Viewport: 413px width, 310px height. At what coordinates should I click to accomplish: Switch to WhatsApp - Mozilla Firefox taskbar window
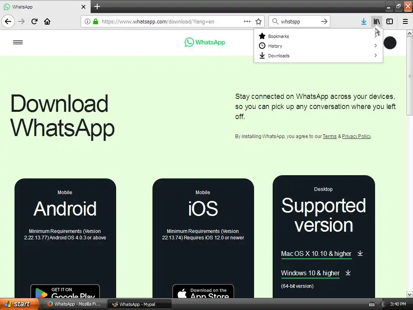click(x=75, y=304)
